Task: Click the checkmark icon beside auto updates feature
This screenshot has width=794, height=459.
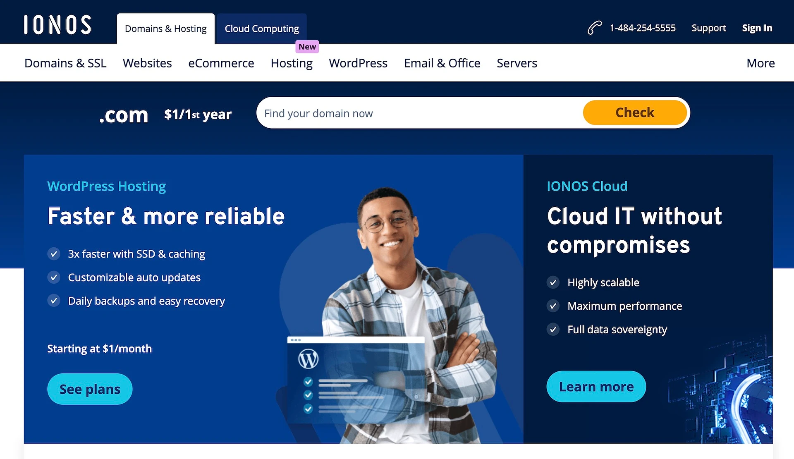Action: point(53,277)
